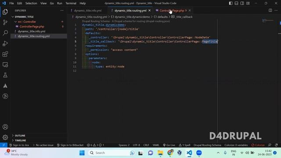Open the Run and Debug view
The width and height of the screenshot is (281, 158).
pos(5,43)
